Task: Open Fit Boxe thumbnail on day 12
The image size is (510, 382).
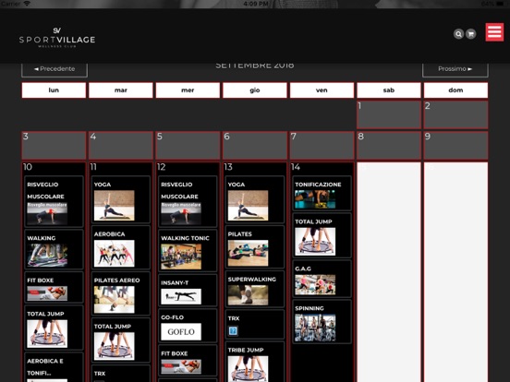Action: click(x=181, y=366)
